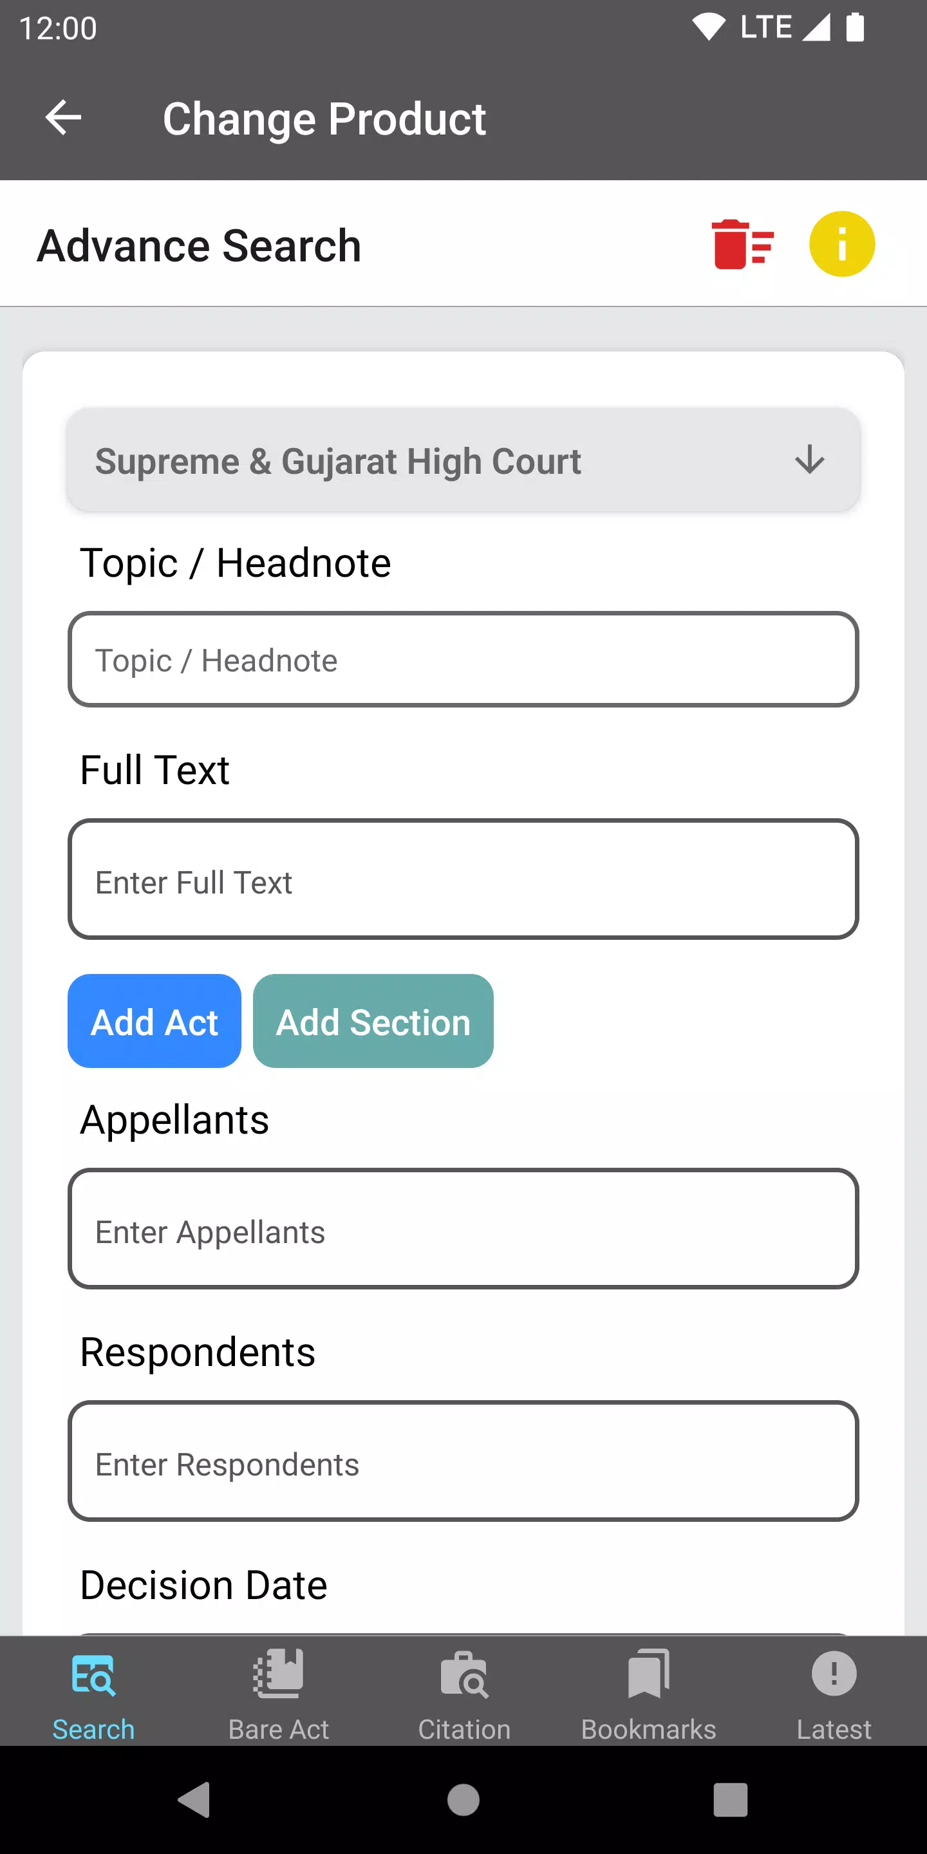The image size is (927, 1854).
Task: Tap the Android recent apps square
Action: tap(730, 1799)
